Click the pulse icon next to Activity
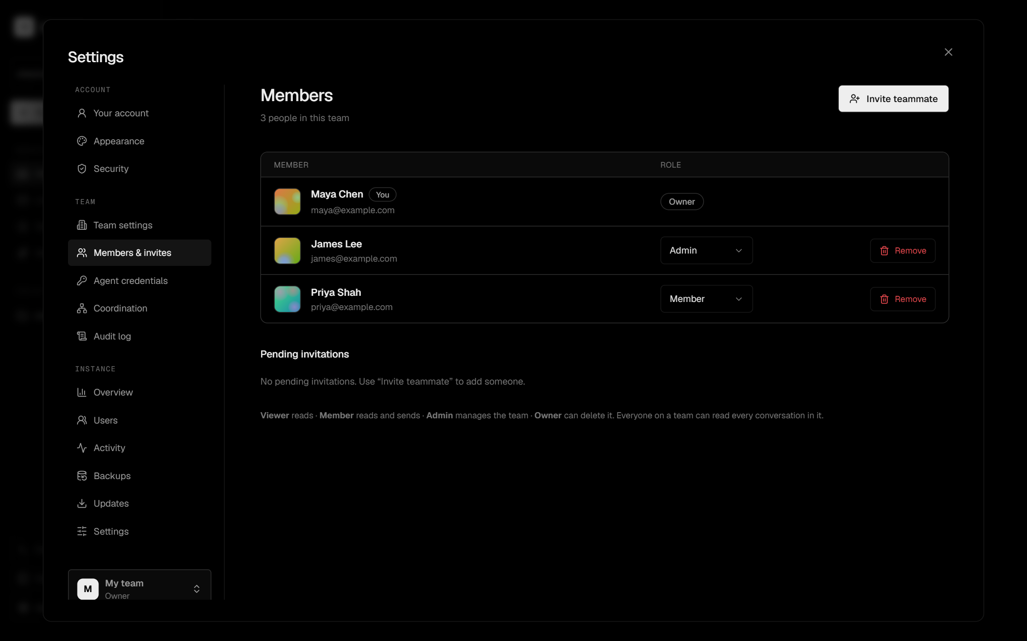Image resolution: width=1027 pixels, height=641 pixels. [x=82, y=448]
